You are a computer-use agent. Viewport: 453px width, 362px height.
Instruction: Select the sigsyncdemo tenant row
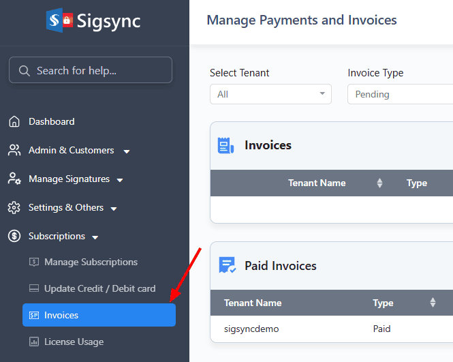coord(251,329)
